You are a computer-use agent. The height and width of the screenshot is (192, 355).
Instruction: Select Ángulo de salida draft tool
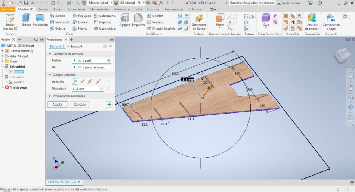click(x=161, y=28)
